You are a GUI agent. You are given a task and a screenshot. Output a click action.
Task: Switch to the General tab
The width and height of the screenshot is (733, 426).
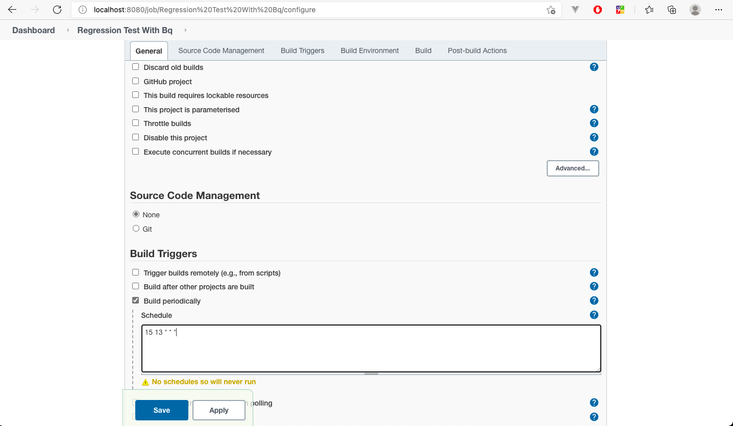[x=149, y=51]
